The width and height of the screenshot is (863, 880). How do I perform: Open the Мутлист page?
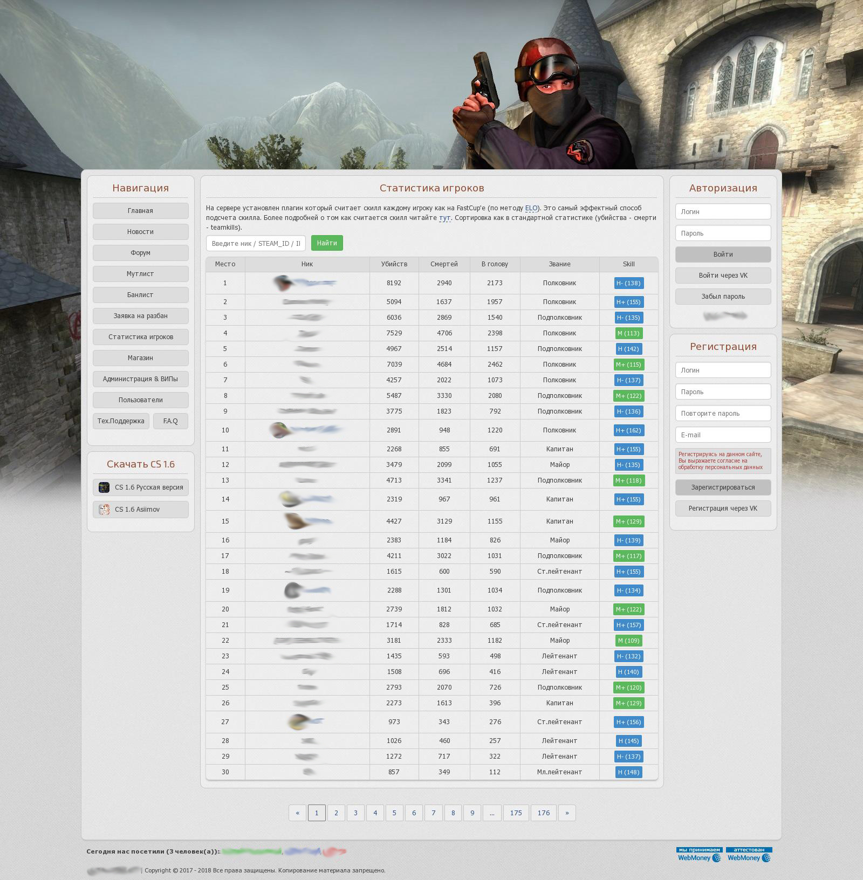click(141, 274)
